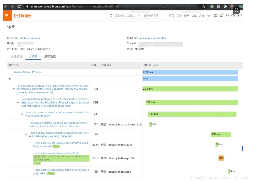Screen dimensions: 253x182
Task: Click Tags label on BinaryJedis.getDB row
Action: click(37, 163)
